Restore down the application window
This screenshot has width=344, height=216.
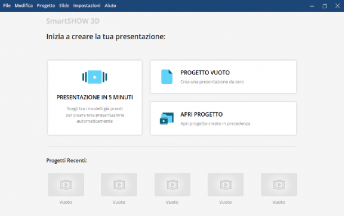[x=325, y=6]
